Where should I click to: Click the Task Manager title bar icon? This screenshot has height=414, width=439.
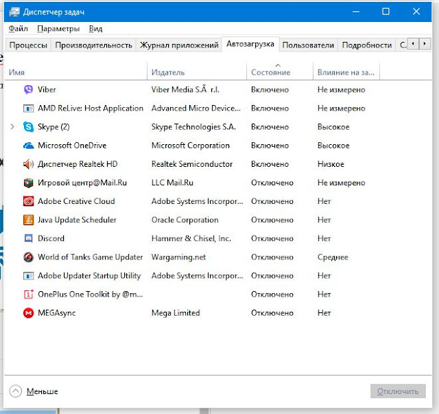tap(14, 12)
